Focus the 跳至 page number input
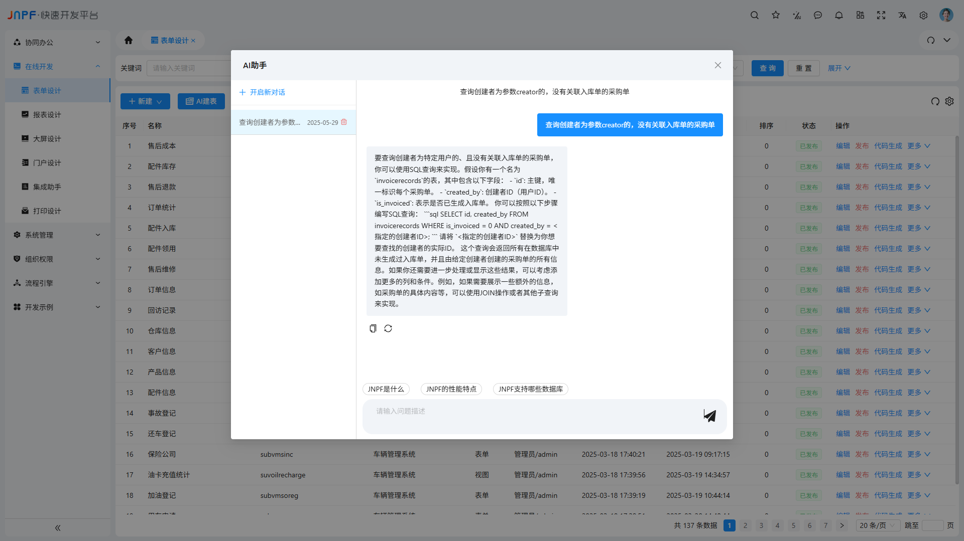Image resolution: width=964 pixels, height=541 pixels. pos(932,525)
